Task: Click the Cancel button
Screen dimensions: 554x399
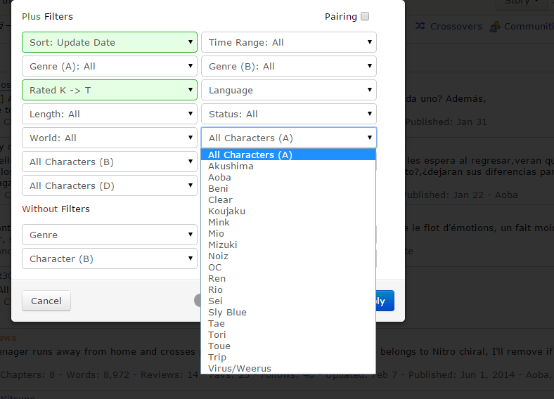Action: tap(46, 301)
